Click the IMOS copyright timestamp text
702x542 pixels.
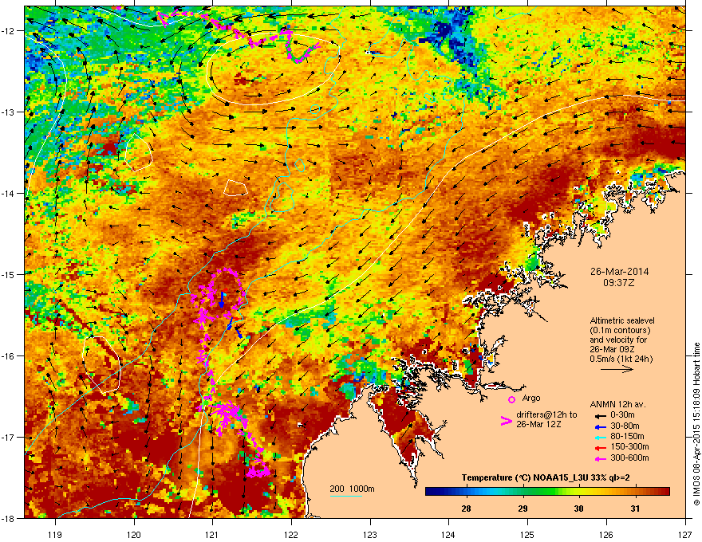tap(696, 424)
